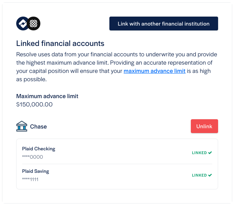The image size is (235, 207).
Task: Click the green checkmark for Plaid Saving
Action: tap(210, 175)
